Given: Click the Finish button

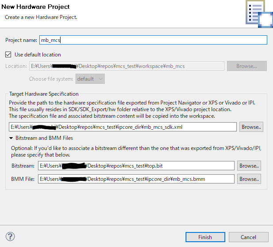Looking at the screenshot, I should point(205,237).
